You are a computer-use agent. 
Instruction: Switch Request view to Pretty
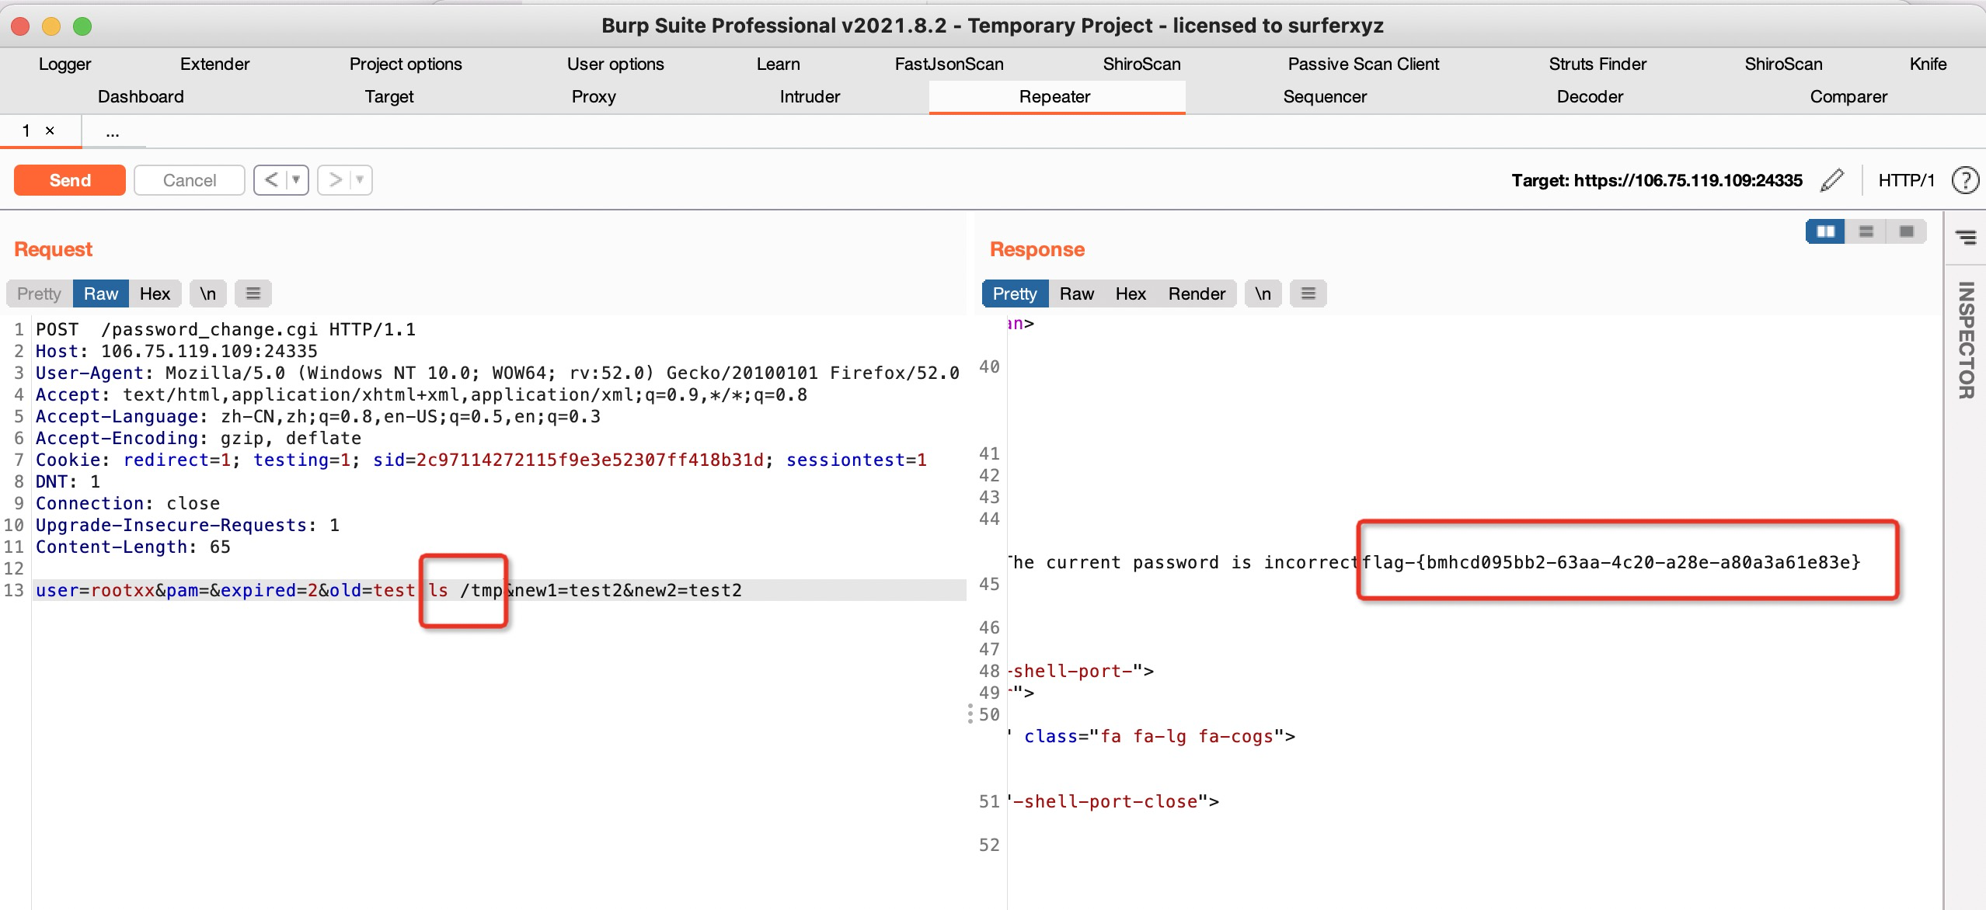[39, 293]
